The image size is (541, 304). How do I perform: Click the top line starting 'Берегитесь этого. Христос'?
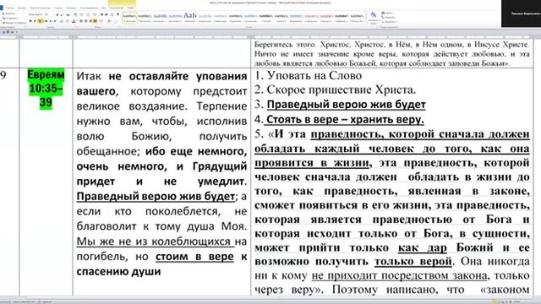pyautogui.click(x=392, y=45)
